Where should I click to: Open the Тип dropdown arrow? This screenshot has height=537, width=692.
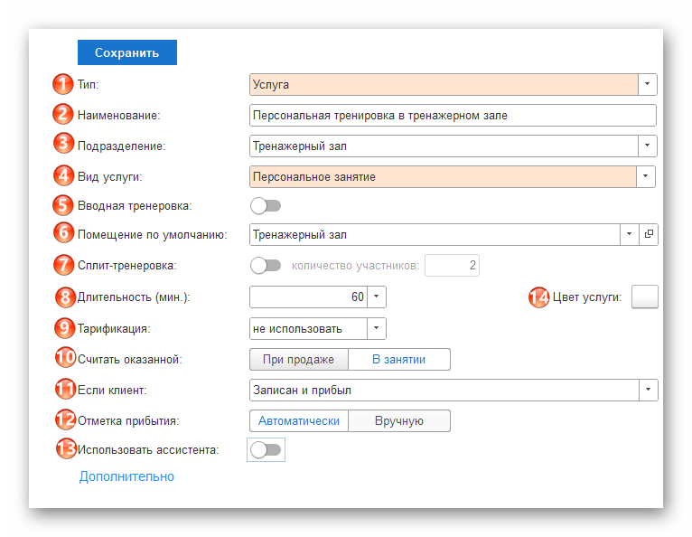point(648,84)
